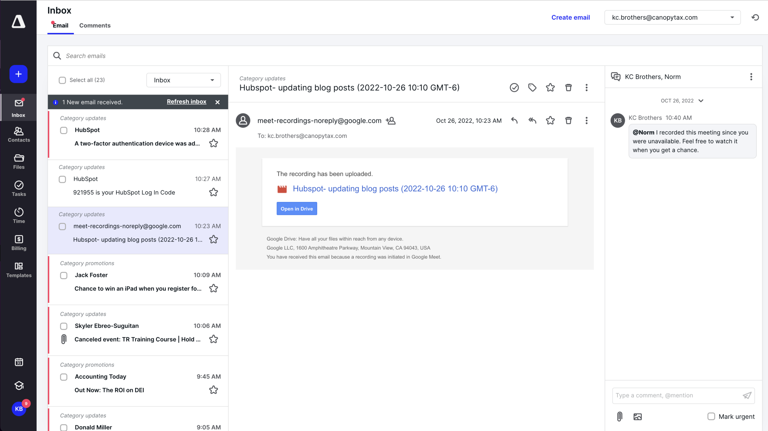Mark email thread complete with checkmark icon
This screenshot has height=431, width=768.
(514, 88)
